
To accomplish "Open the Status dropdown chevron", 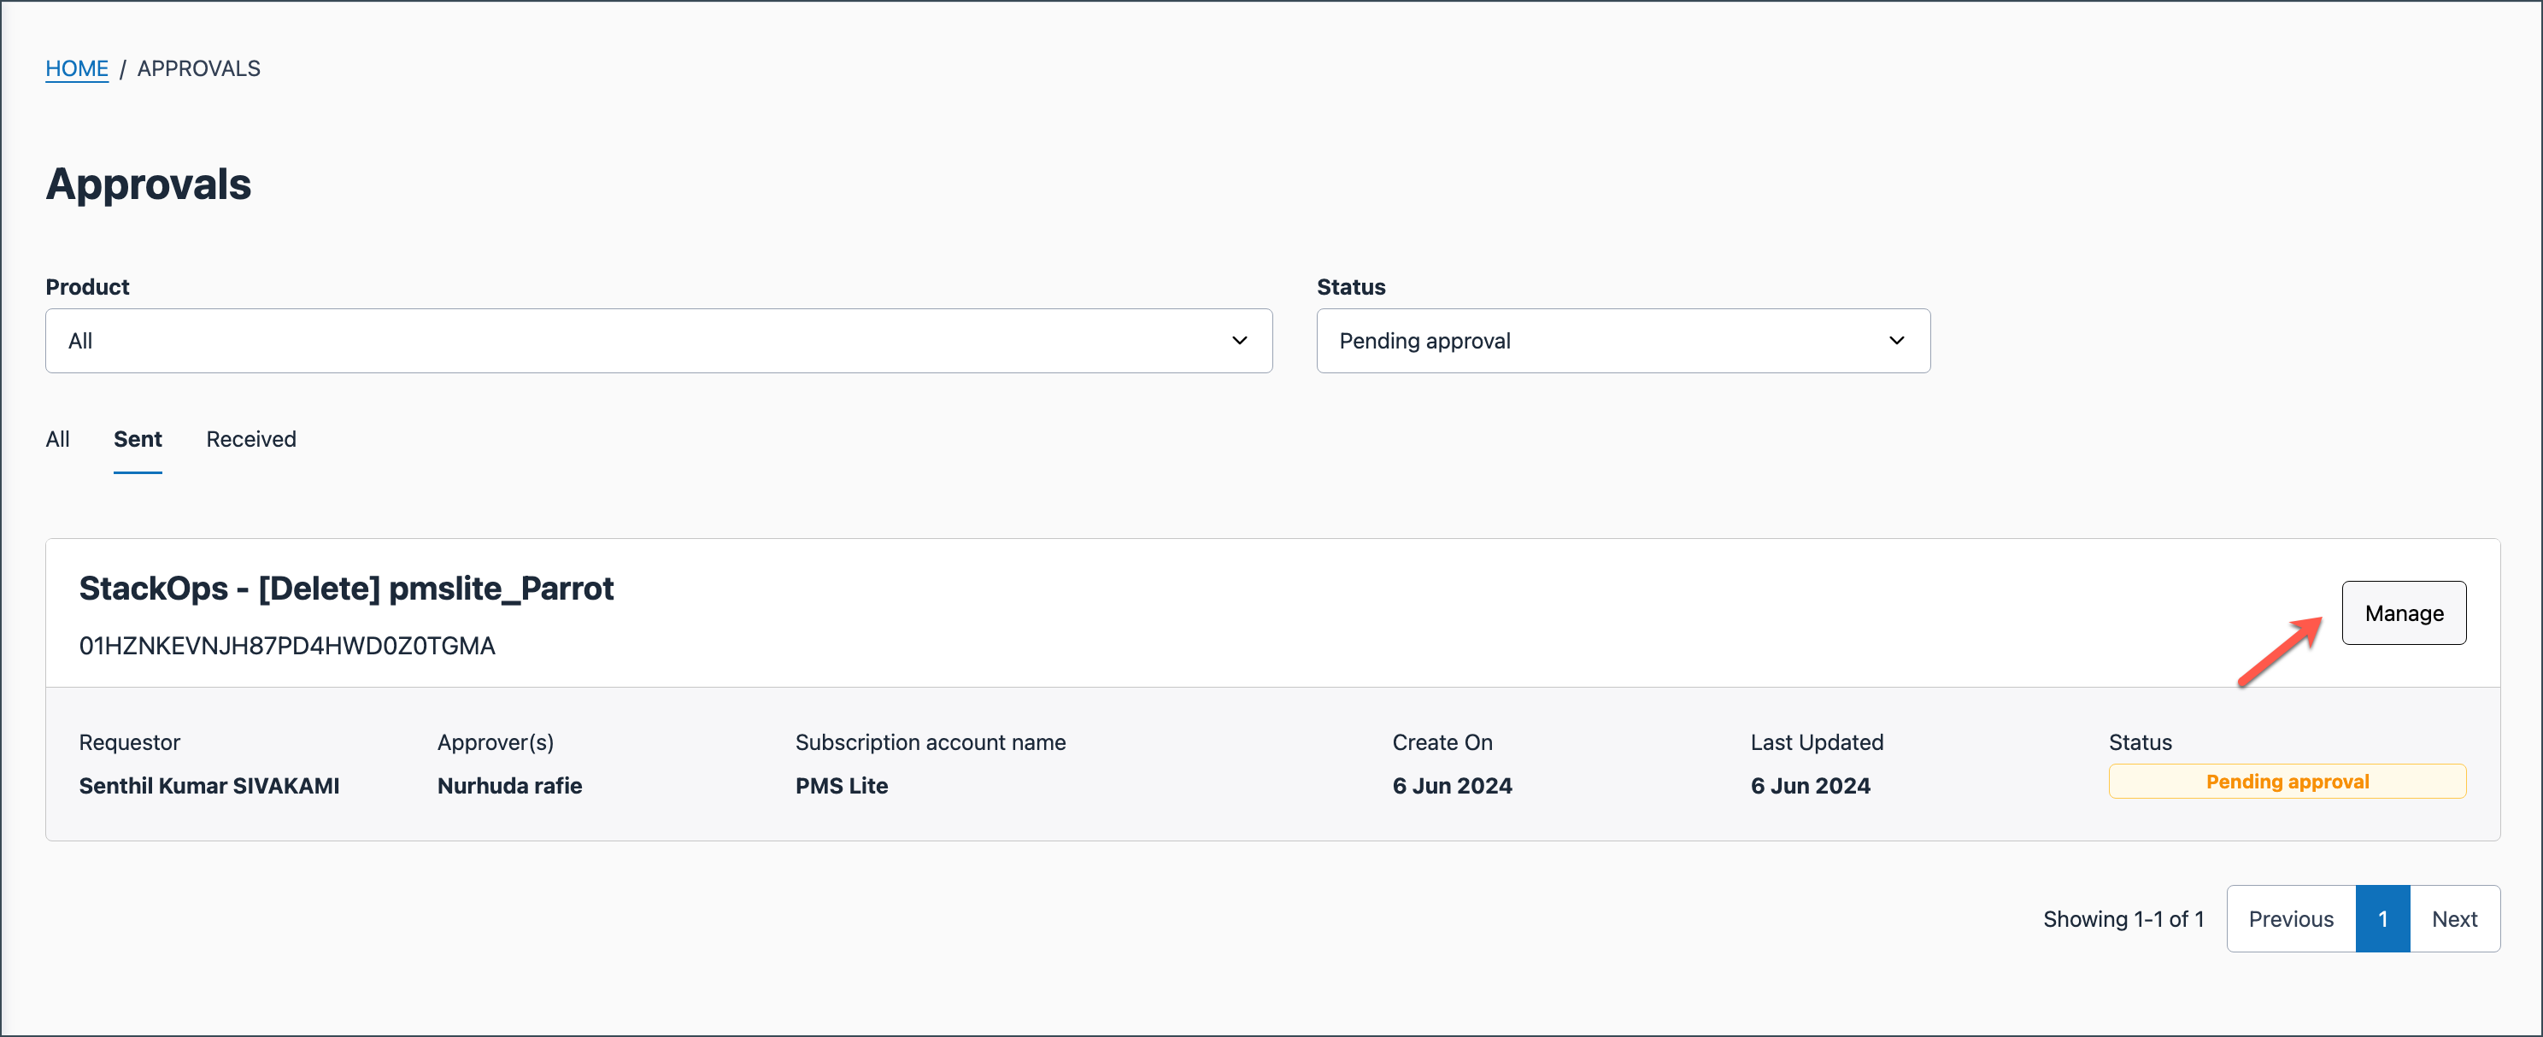I will click(x=1897, y=341).
